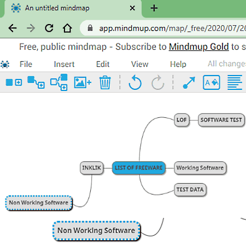This screenshot has width=246, height=250.
Task: Open the Help menu
Action: 178,64
